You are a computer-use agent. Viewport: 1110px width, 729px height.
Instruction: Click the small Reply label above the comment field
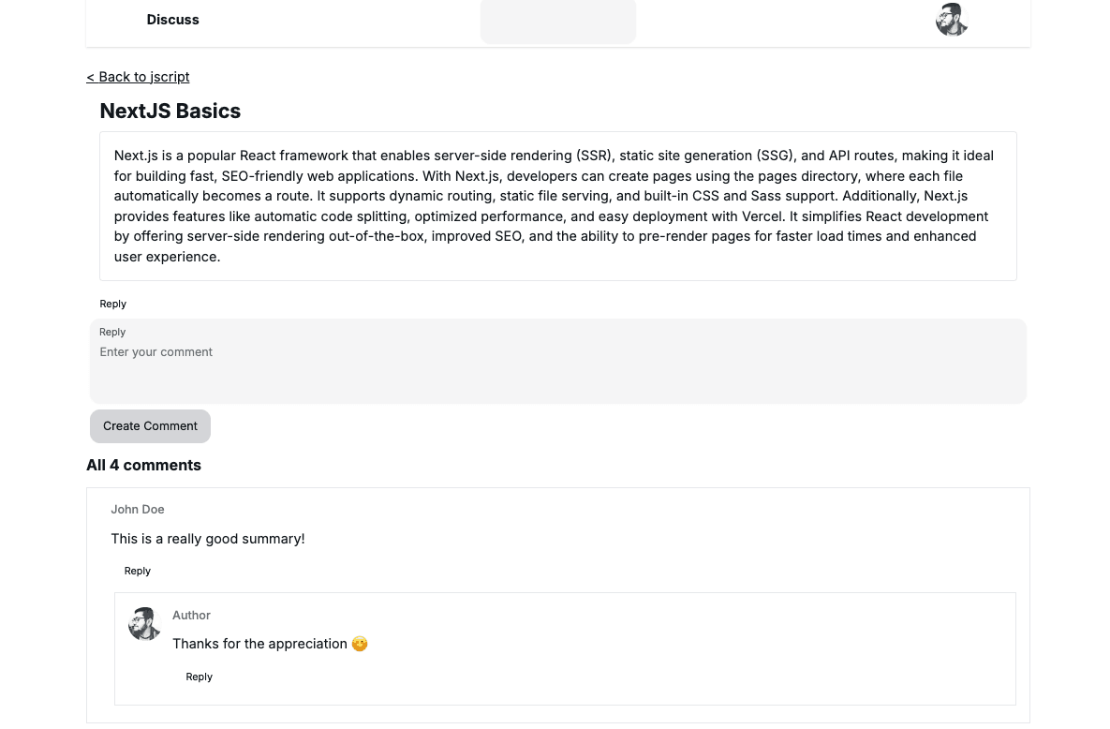[111, 333]
